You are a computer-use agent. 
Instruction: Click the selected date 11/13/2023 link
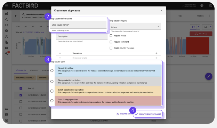tap(31, 32)
